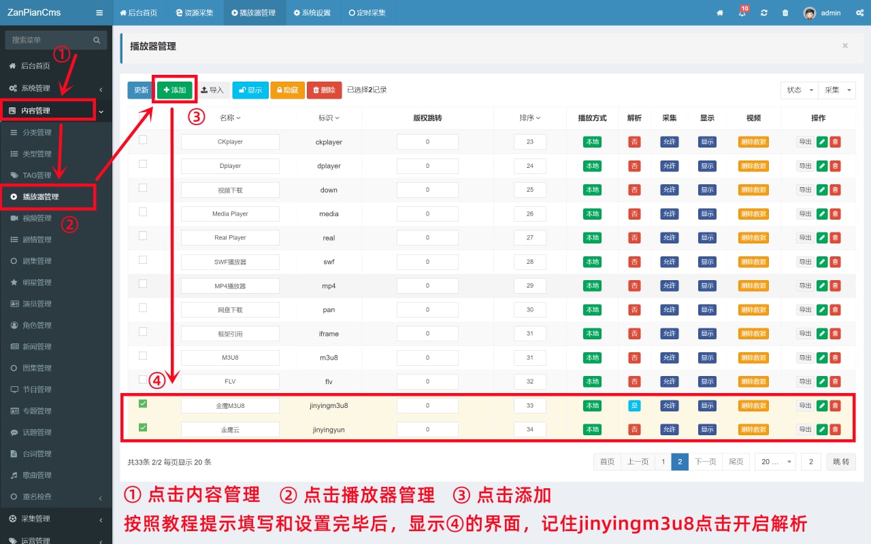The image size is (871, 544).
Task: Click the green 添加 button
Action: pos(175,90)
